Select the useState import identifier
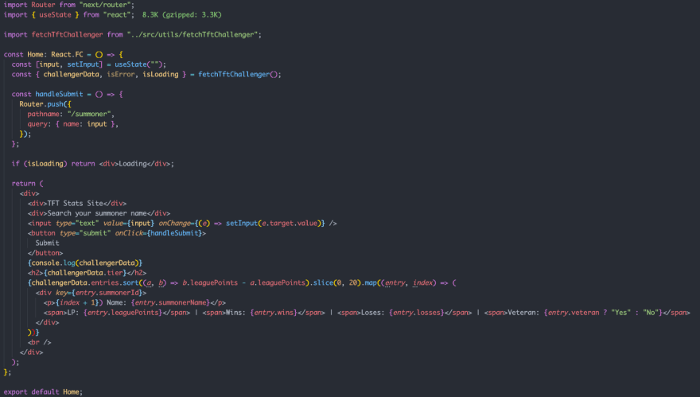Screen dimensions: 700x397 pyautogui.click(x=55, y=15)
